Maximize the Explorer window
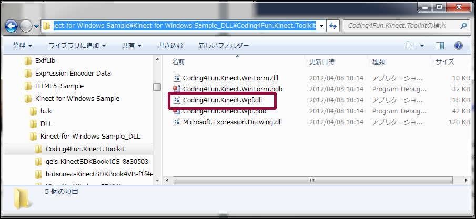Image resolution: width=476 pixels, height=219 pixels. click(x=439, y=6)
